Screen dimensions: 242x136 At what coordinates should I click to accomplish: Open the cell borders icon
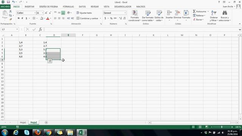coord(34,19)
